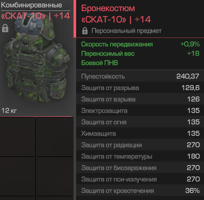This screenshot has height=200, width=204.
Task: Click the lock icon beside Персональный предмет
Action: pyautogui.click(x=85, y=31)
